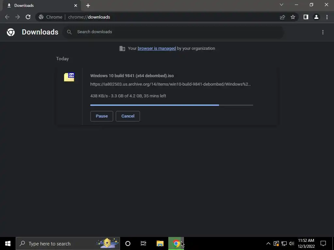This screenshot has height=250, width=334.
Task: Reload the downloads page
Action: [28, 17]
